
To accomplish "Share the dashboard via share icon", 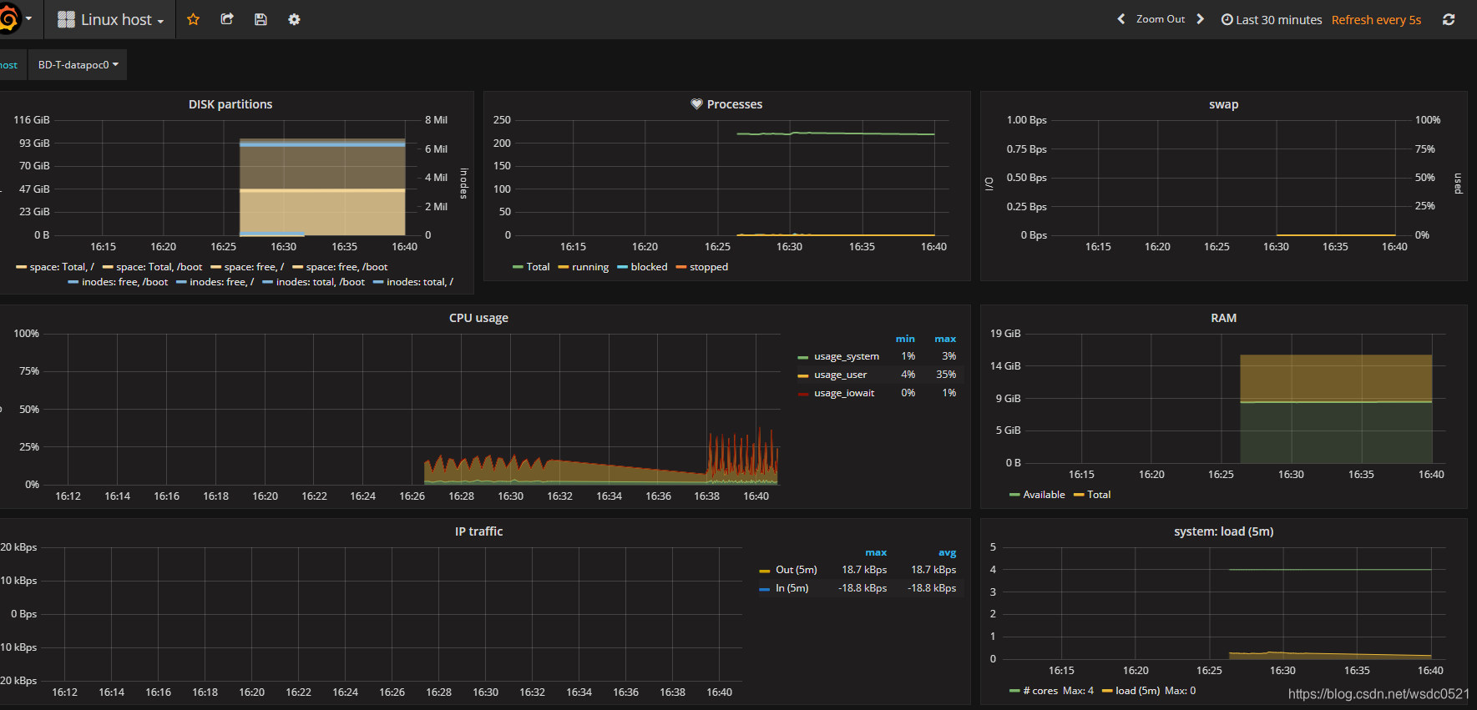I will click(x=227, y=19).
